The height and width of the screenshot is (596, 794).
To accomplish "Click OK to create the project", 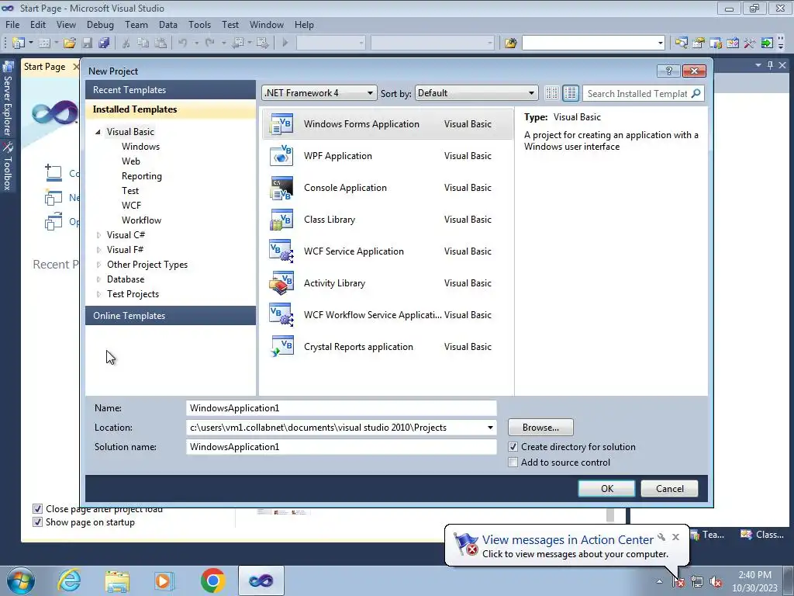I will (606, 489).
